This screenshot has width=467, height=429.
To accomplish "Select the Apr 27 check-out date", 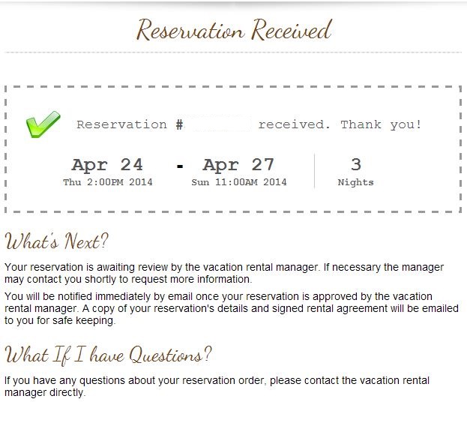I will point(238,165).
